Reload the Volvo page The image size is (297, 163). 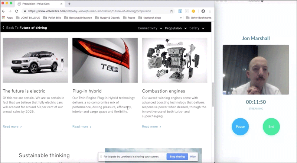(17, 11)
